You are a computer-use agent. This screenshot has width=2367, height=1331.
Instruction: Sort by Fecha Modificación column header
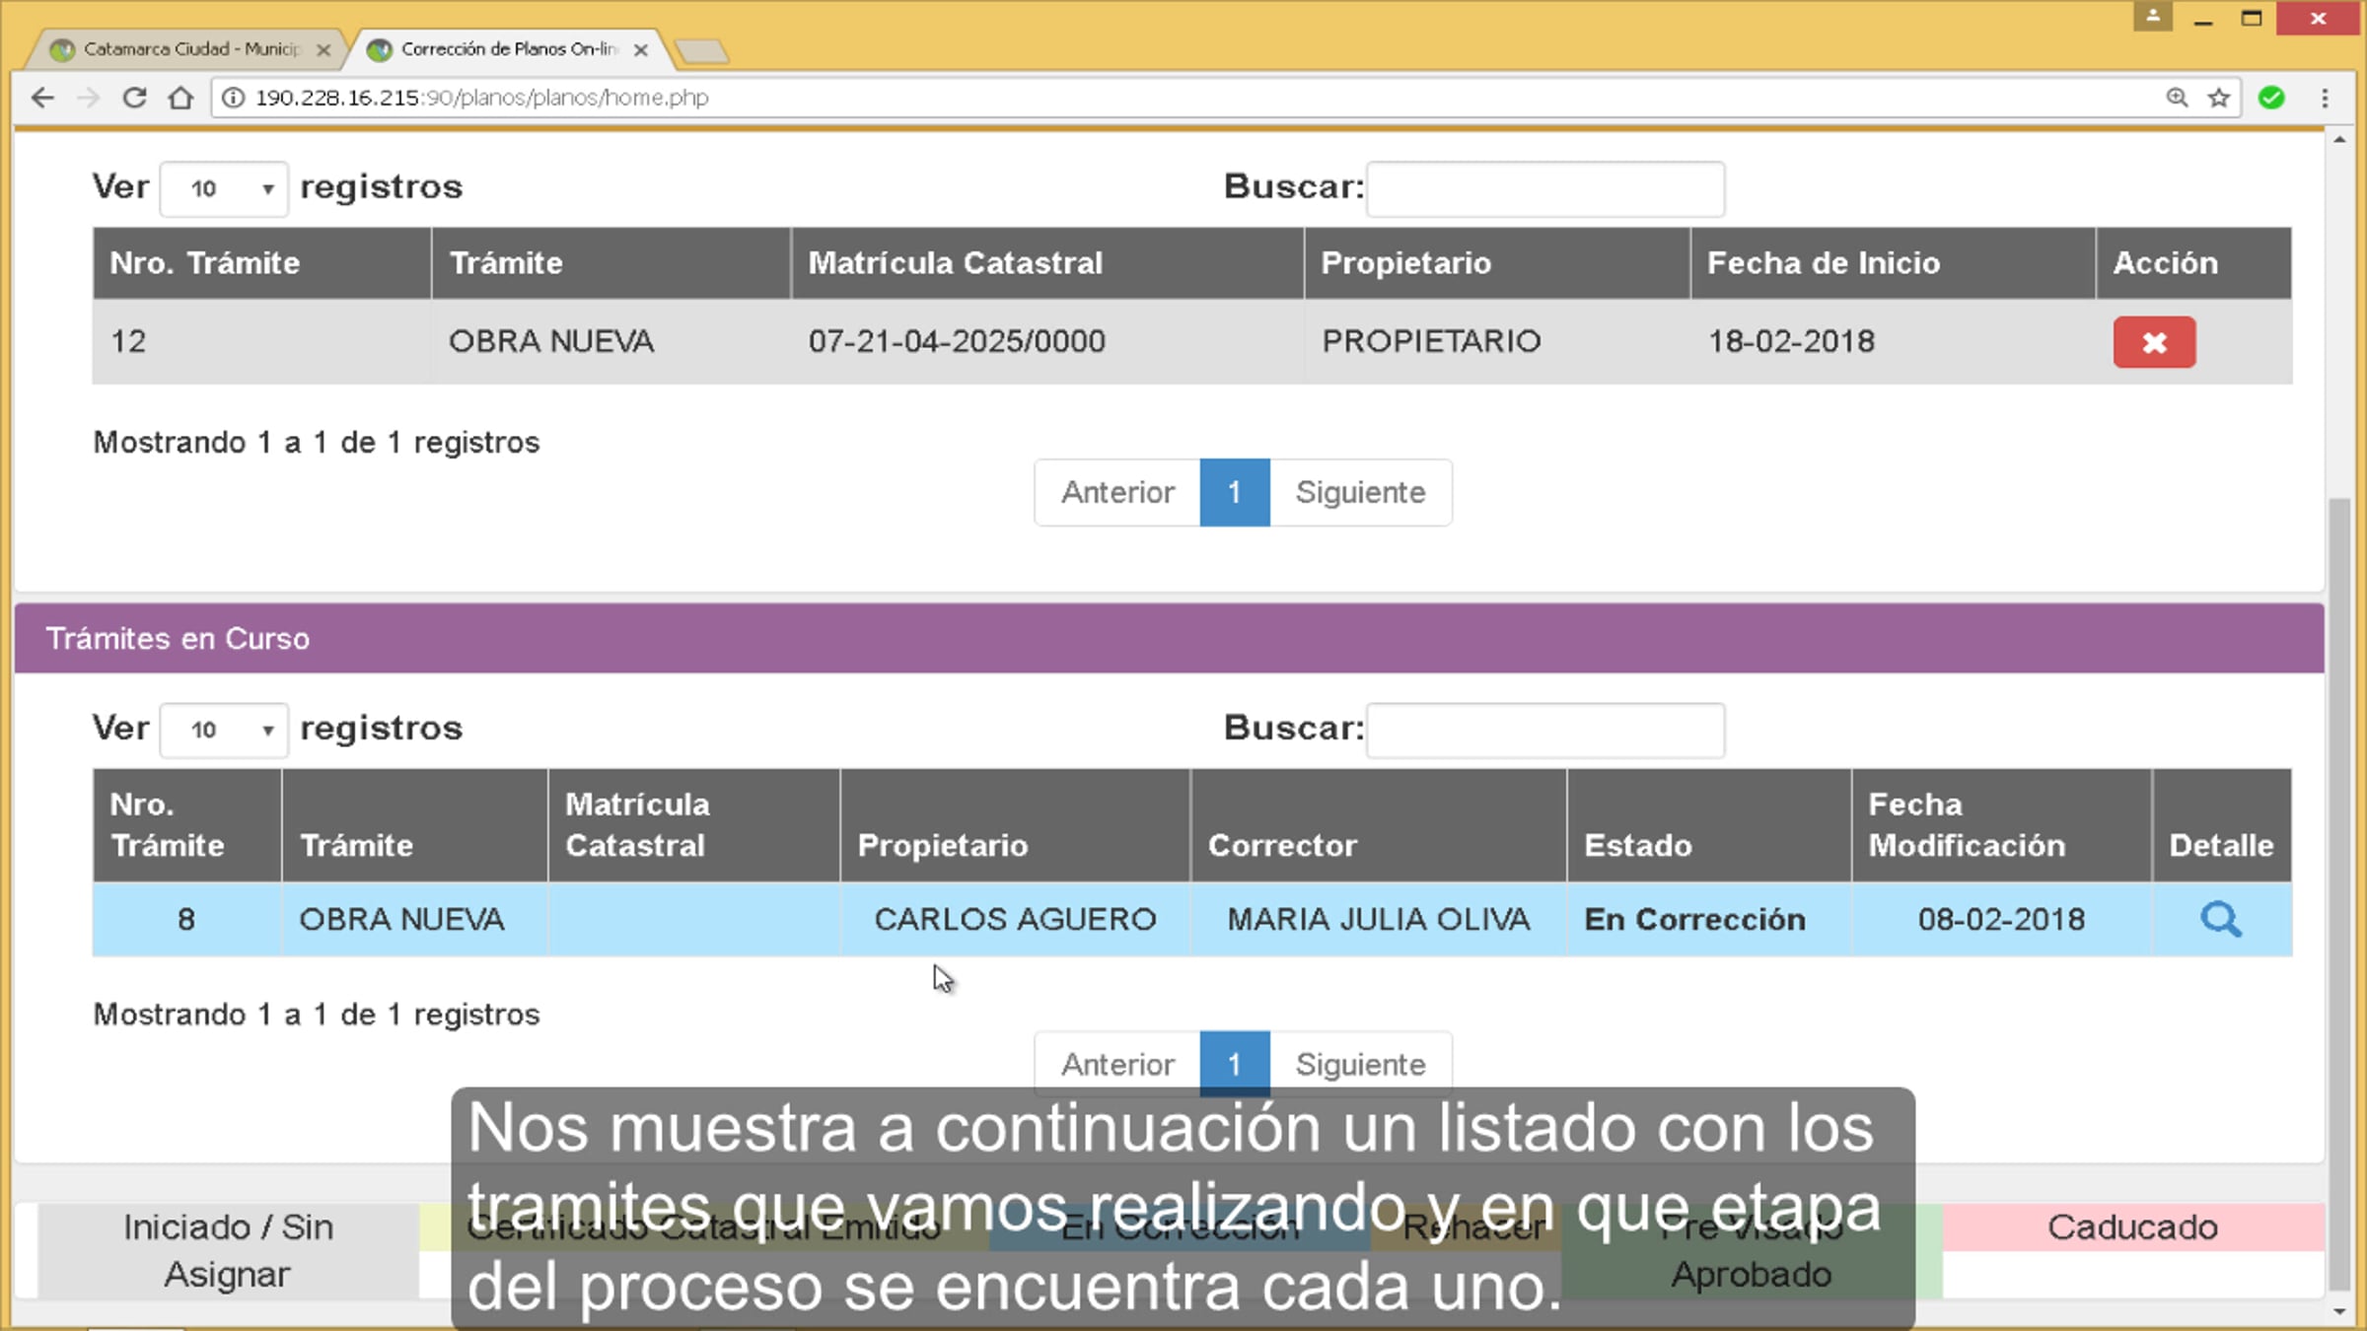[x=2002, y=825]
